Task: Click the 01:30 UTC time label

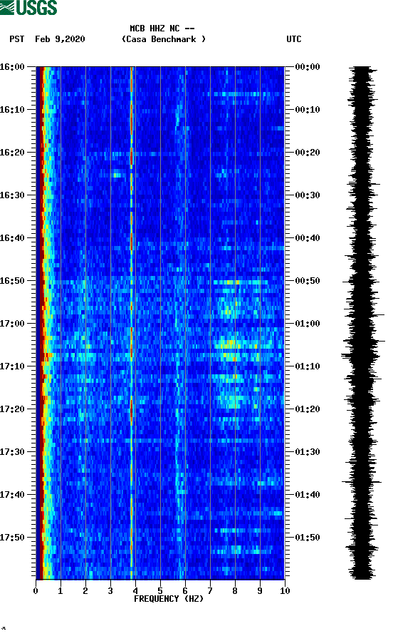Action: [308, 452]
